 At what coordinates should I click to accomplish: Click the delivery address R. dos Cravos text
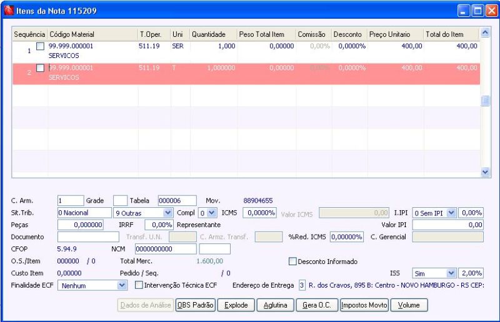pos(396,285)
